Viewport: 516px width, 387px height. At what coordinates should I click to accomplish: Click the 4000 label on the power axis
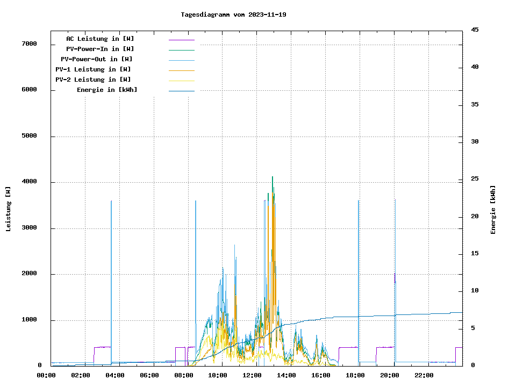[29, 182]
